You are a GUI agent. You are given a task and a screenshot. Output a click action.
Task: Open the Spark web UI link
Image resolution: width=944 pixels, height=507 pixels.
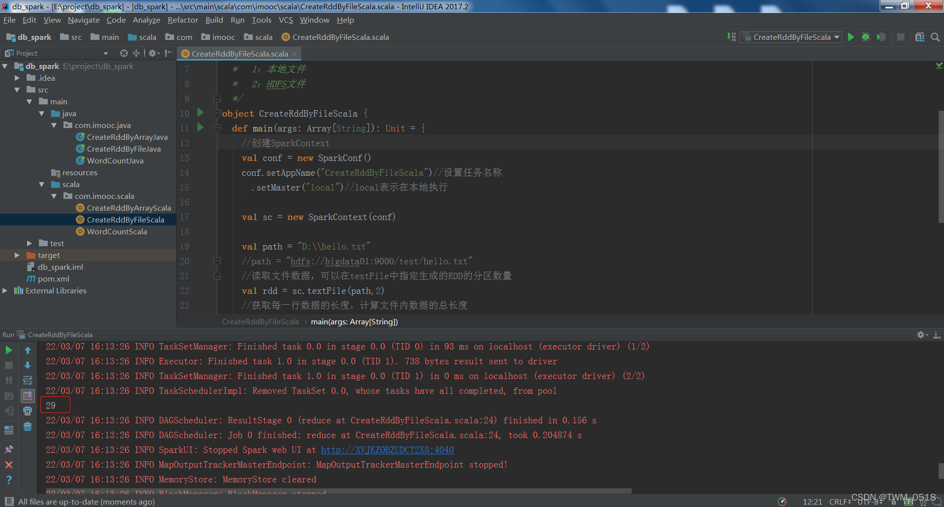click(387, 450)
